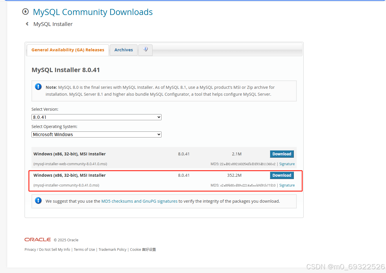
Task: Open the Select Version dropdown showing 8.0.41
Action: coord(96,117)
